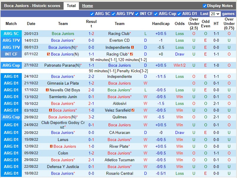Click the red card count next to Racing Club on 07/11/22
Screen dimensions: 237x178
click(131, 54)
